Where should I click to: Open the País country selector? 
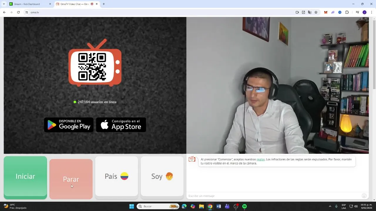pyautogui.click(x=117, y=176)
